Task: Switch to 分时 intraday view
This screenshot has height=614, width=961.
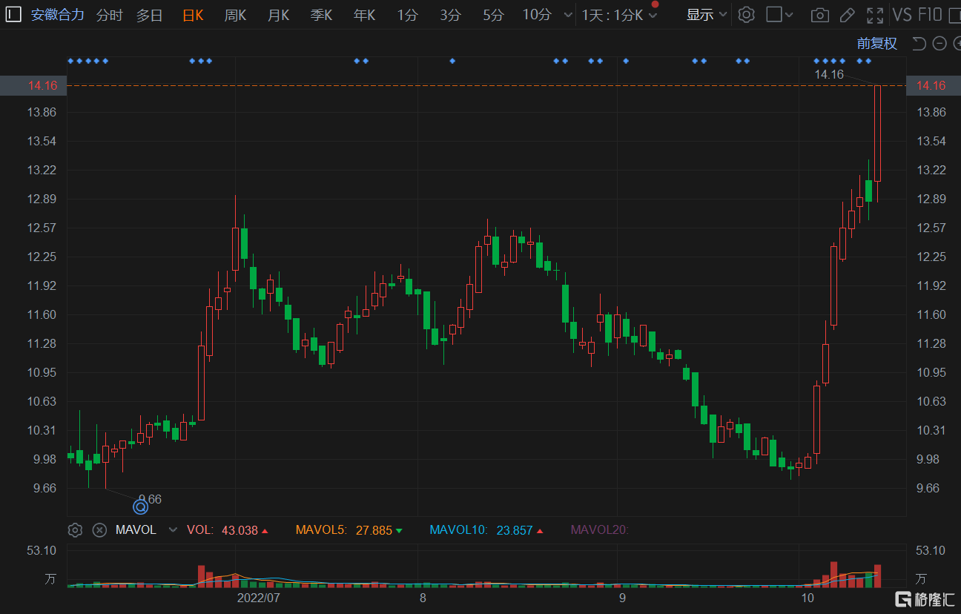Action: 110,15
